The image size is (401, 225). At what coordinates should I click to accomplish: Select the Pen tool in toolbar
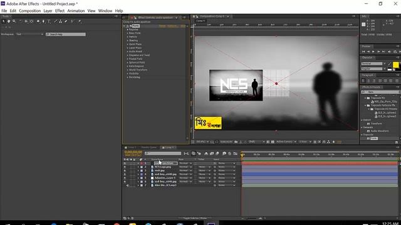(x=43, y=22)
